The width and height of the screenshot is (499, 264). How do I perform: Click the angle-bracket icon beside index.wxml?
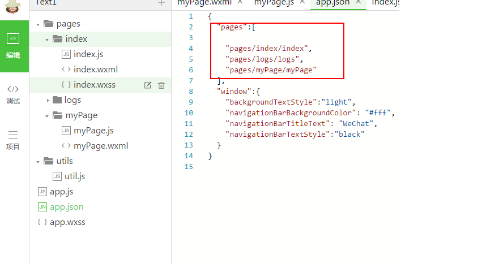tap(66, 70)
